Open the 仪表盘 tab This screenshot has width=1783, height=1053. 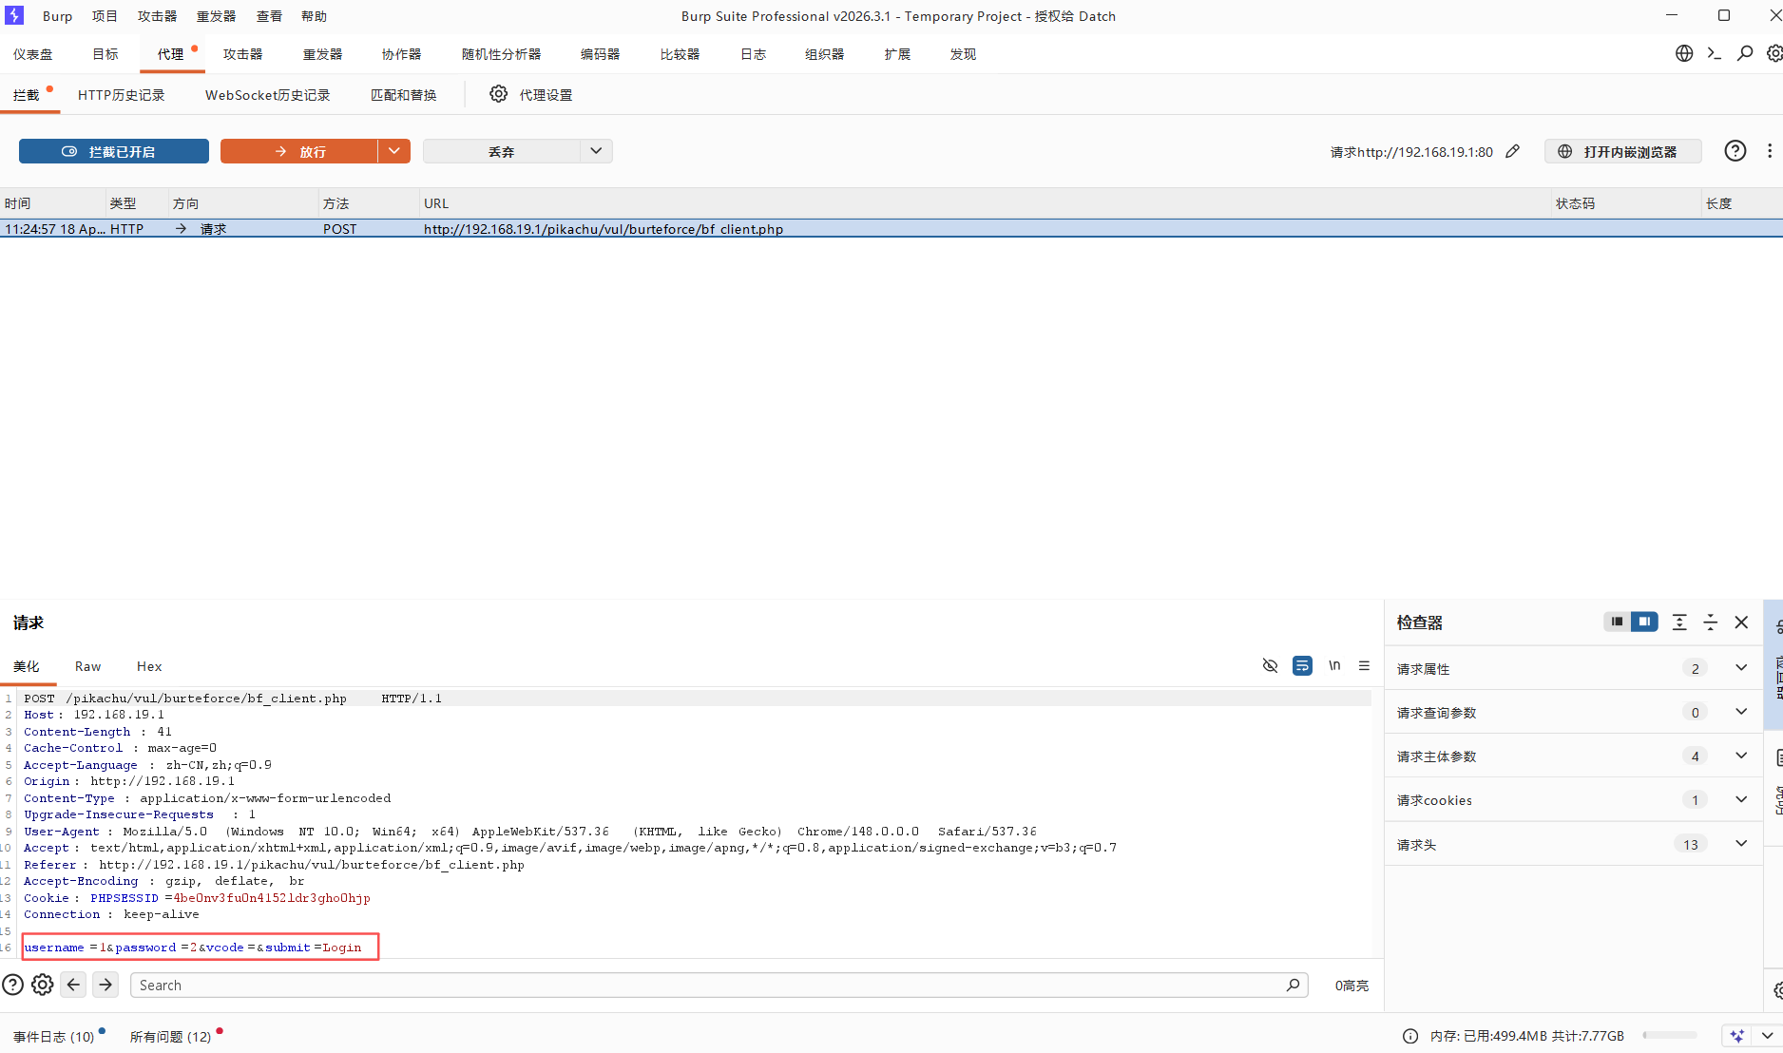pos(33,54)
